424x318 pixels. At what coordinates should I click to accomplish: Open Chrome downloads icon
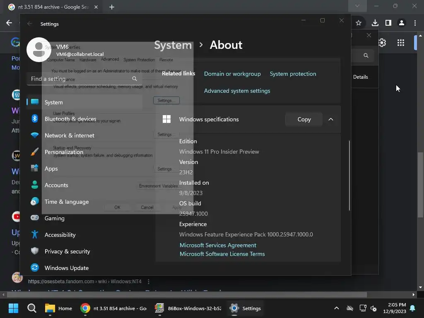pos(375,23)
